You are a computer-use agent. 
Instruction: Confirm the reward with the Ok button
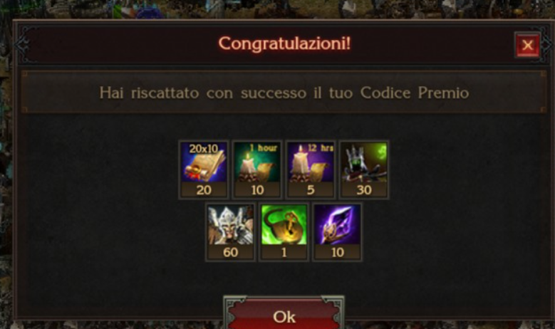(284, 316)
